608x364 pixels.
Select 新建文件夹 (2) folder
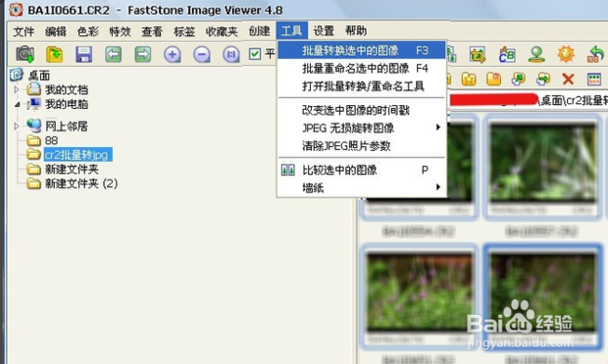click(81, 183)
